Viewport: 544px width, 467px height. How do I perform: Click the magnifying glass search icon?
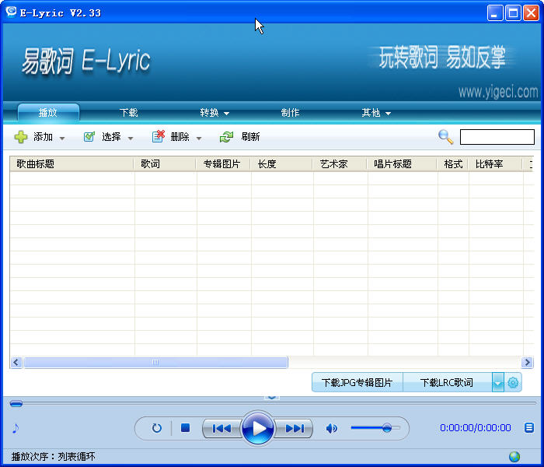tap(445, 136)
